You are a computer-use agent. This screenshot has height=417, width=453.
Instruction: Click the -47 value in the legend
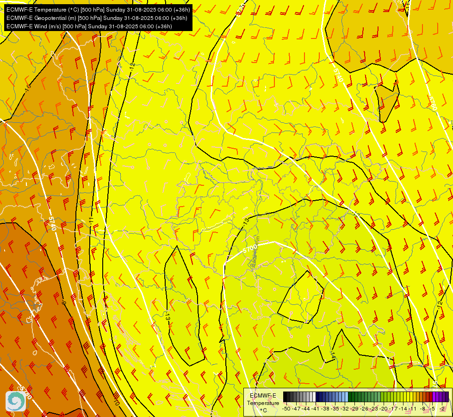pos(296,409)
